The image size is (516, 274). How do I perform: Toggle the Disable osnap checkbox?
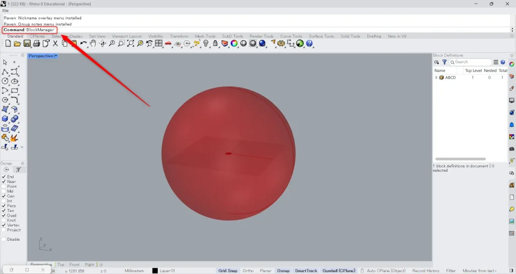pos(4,239)
